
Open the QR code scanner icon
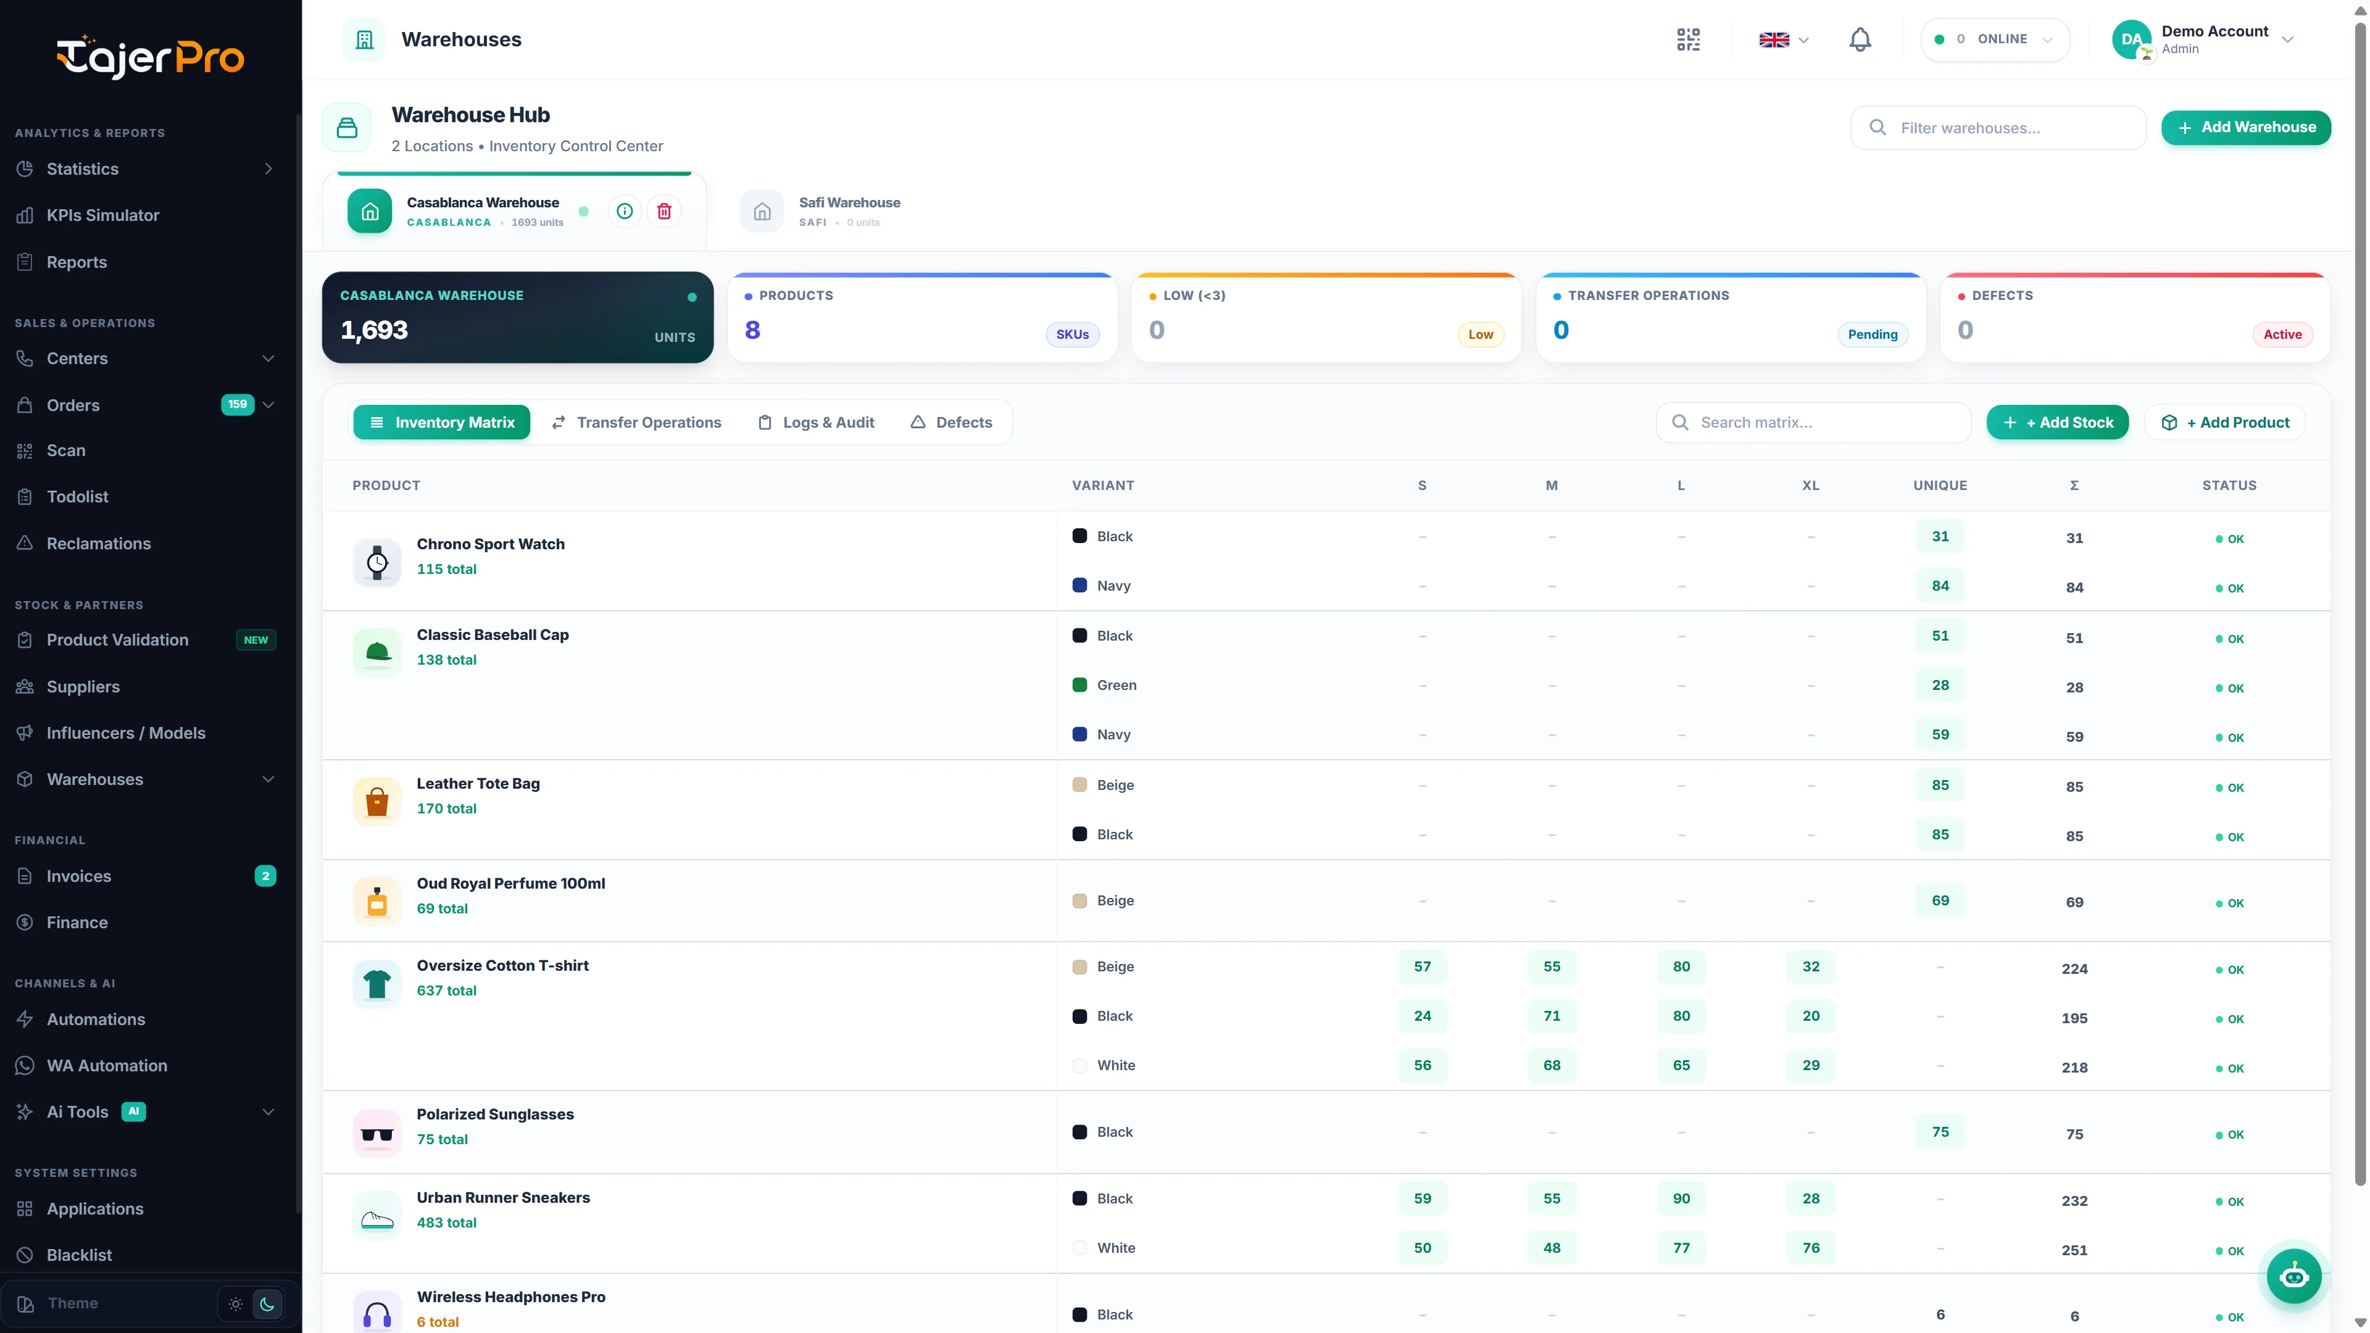[x=1688, y=39]
